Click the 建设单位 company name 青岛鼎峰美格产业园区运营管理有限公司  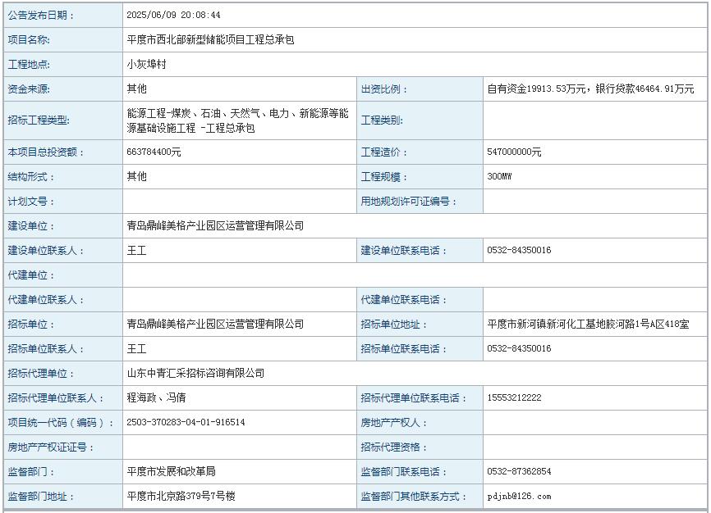pyautogui.click(x=215, y=226)
